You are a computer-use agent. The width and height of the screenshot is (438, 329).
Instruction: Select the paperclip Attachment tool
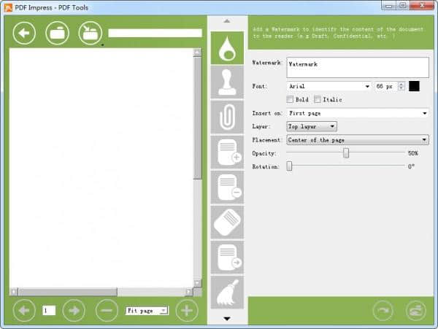(x=226, y=117)
